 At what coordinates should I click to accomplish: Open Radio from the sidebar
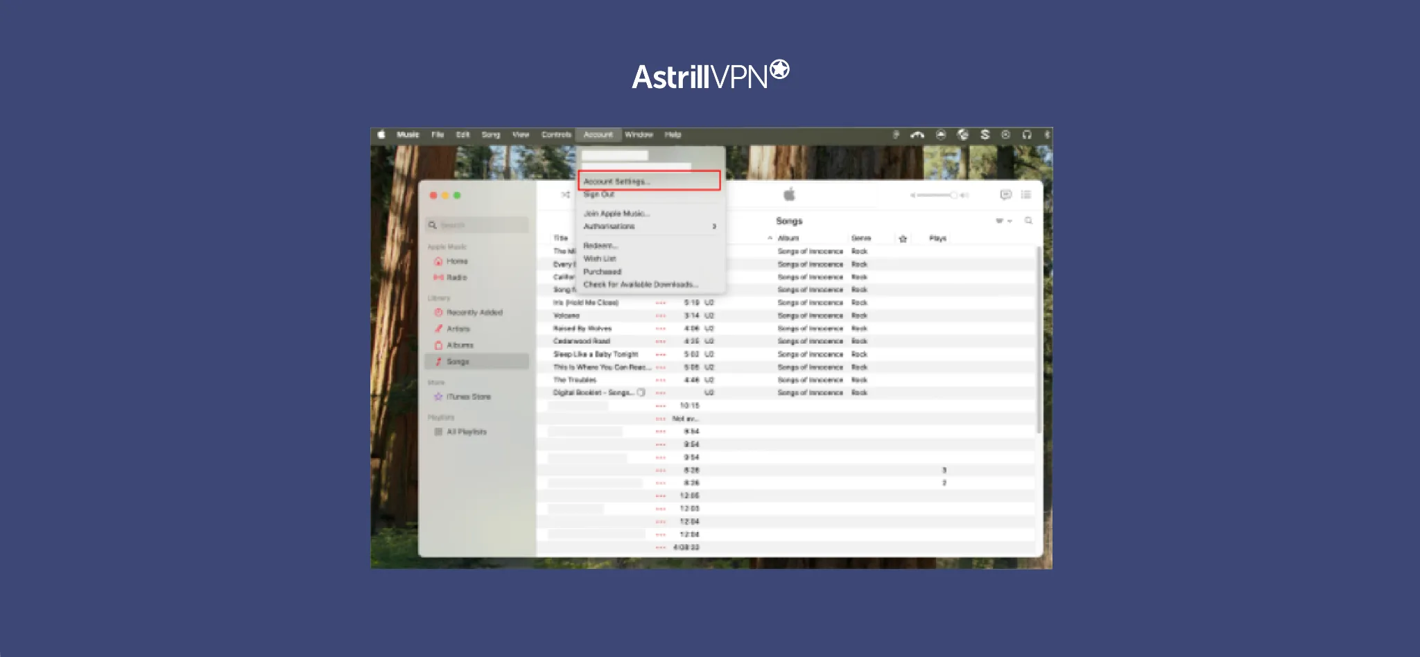[456, 277]
